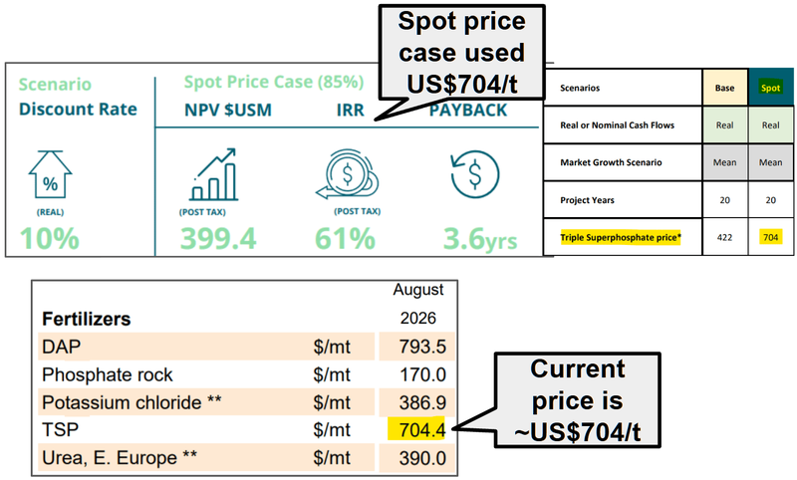Click the DAP row label
797x480 pixels.
tap(62, 347)
